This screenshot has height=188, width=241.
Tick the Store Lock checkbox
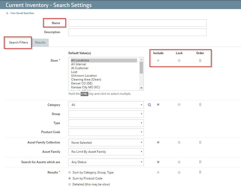(179, 60)
